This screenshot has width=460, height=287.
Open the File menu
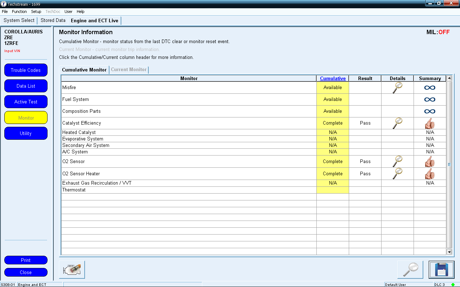click(x=5, y=11)
